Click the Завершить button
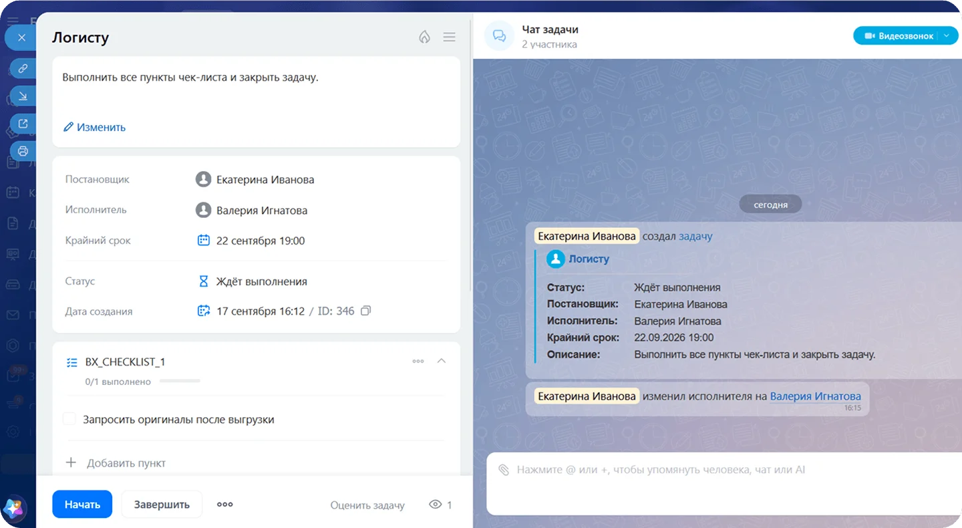The width and height of the screenshot is (962, 528). pos(162,505)
